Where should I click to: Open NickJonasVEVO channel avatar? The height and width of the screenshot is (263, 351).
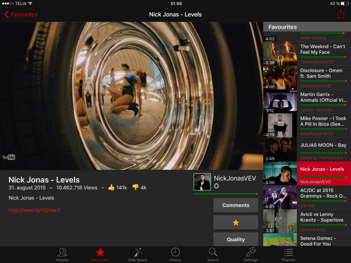pyautogui.click(x=202, y=182)
